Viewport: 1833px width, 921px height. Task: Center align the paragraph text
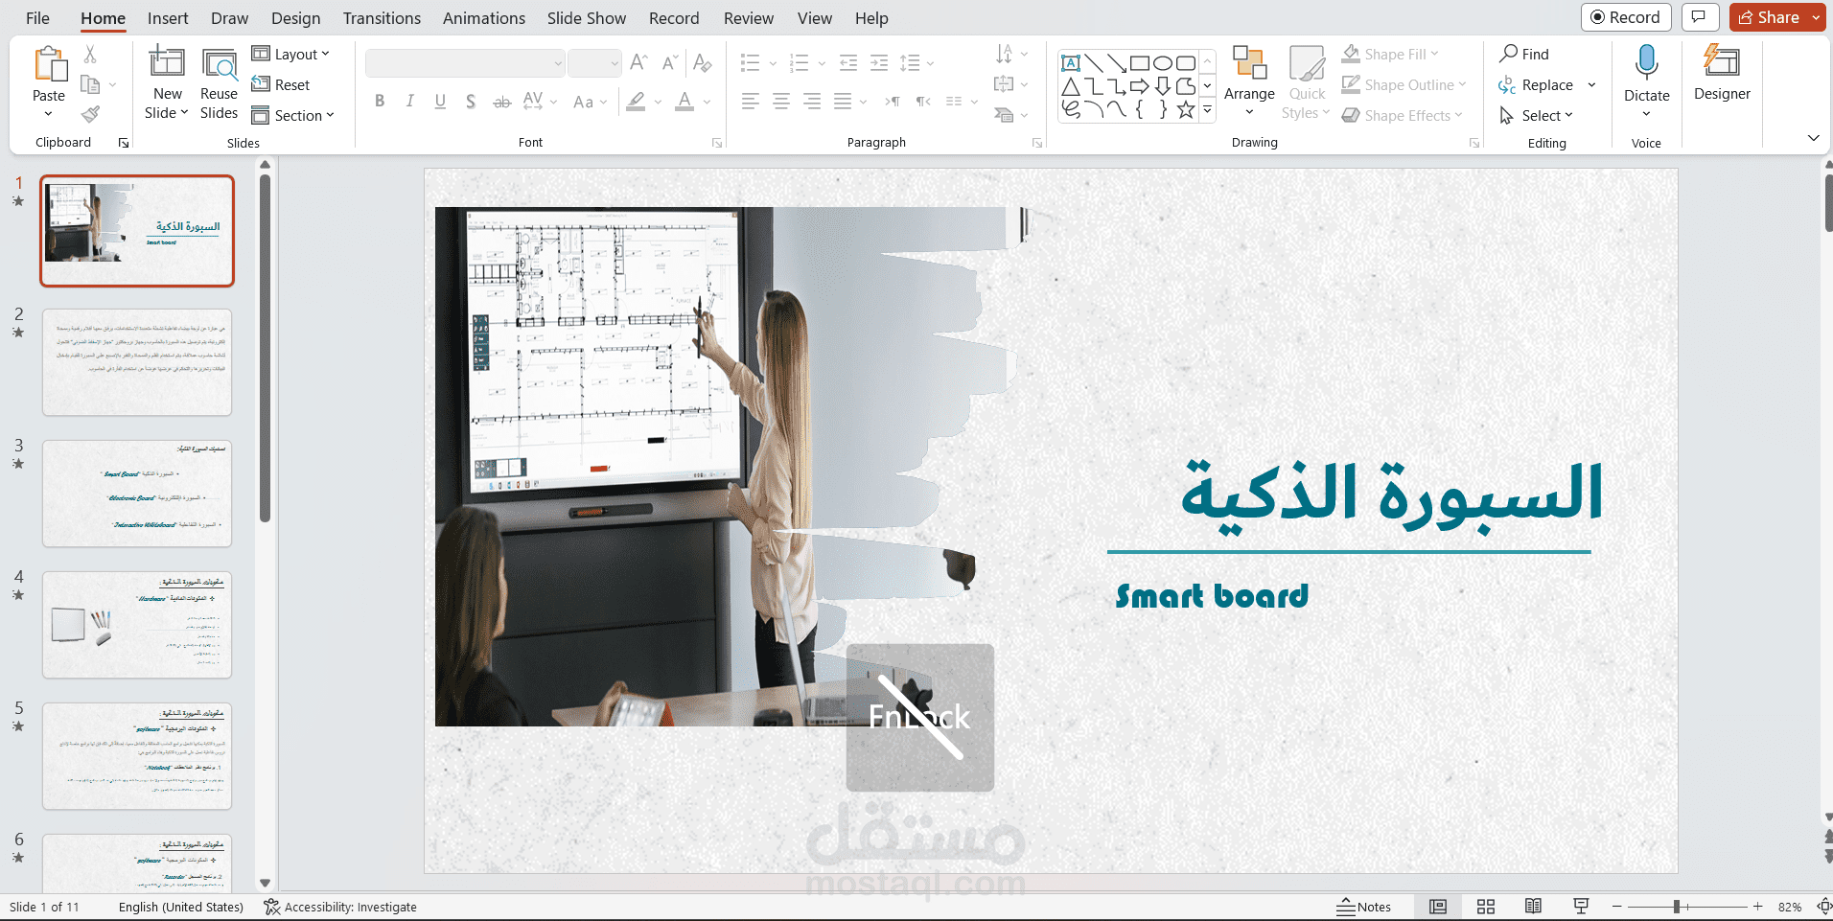click(x=780, y=101)
